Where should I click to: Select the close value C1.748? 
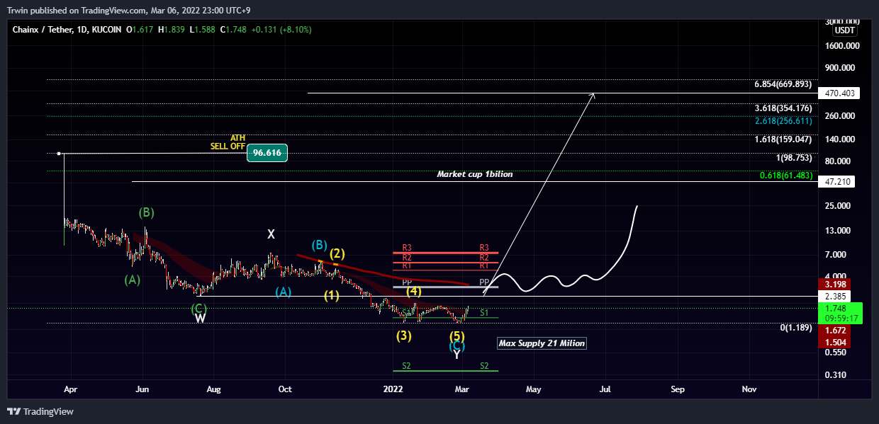(233, 30)
